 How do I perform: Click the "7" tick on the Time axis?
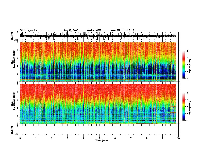click(131, 138)
